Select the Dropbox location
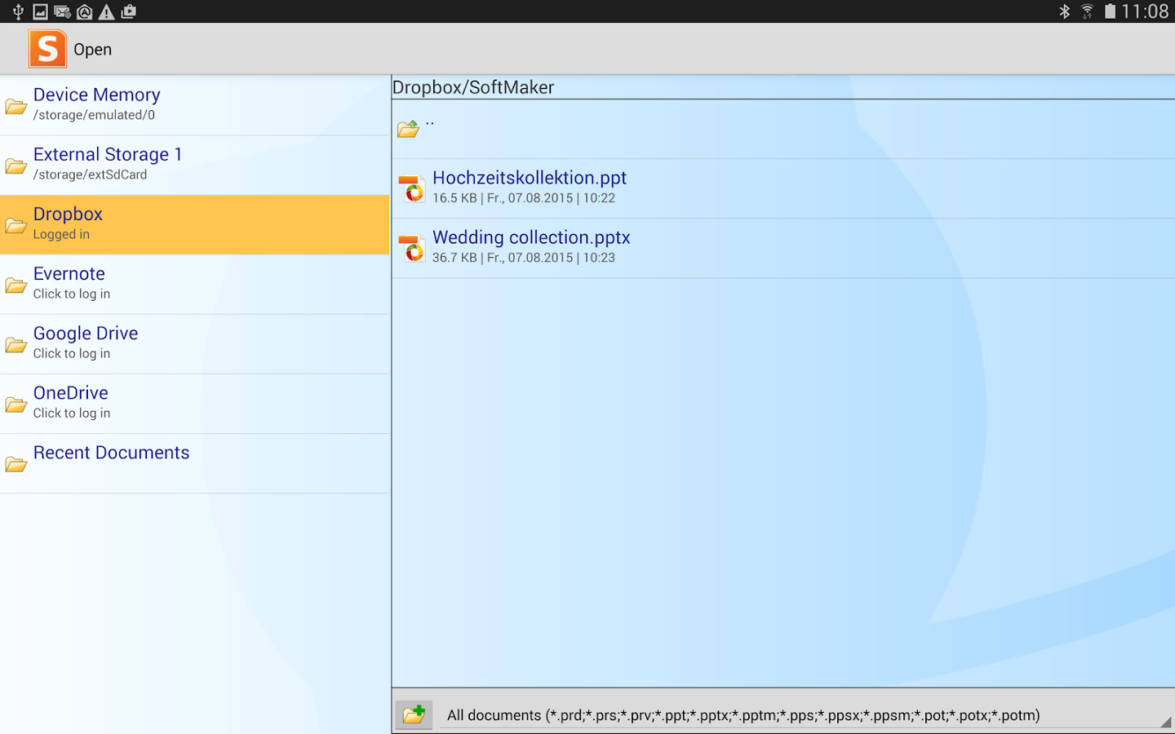Image resolution: width=1175 pixels, height=734 pixels. click(195, 224)
